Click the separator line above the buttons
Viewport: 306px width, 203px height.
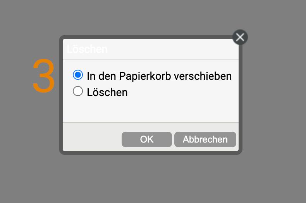[x=150, y=123]
